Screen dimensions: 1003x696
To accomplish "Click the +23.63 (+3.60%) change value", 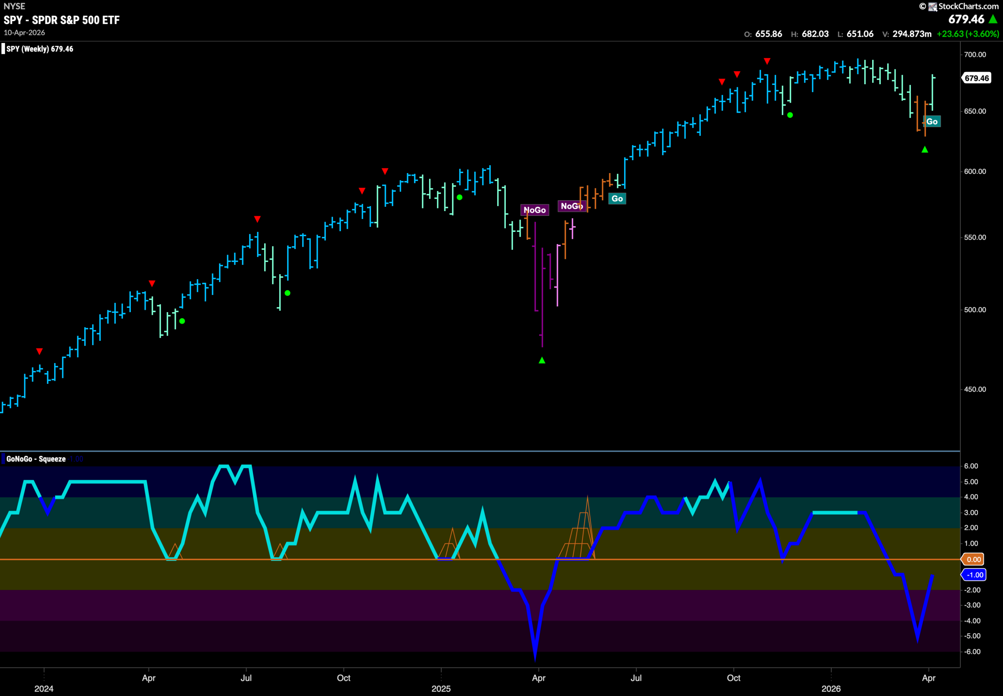I will pos(968,34).
